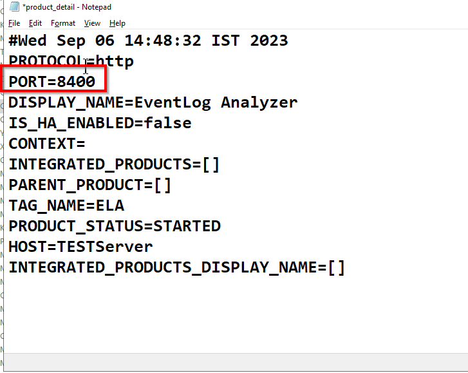Click the INTEGRATED_PRODUCTS=[] line
This screenshot has height=373, width=468.
pyautogui.click(x=114, y=164)
